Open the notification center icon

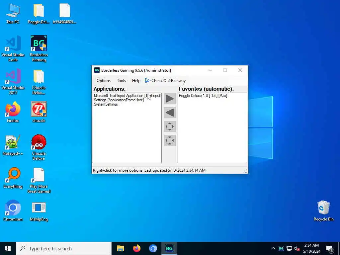[330, 248]
